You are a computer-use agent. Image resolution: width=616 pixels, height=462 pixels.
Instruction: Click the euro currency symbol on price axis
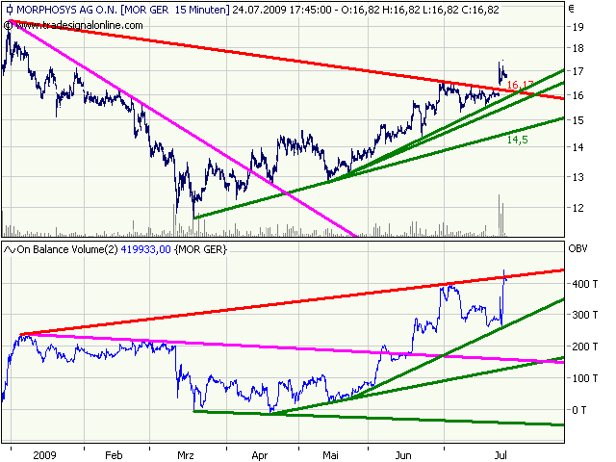click(571, 9)
